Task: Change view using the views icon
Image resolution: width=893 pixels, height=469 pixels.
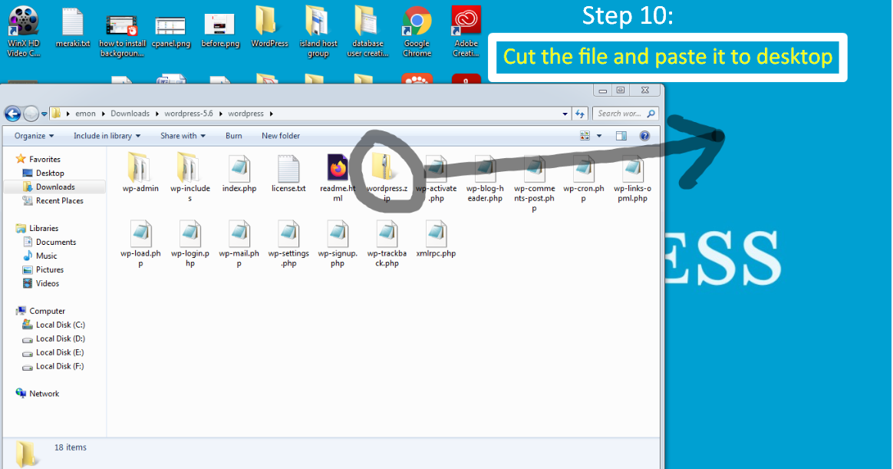Action: (x=585, y=136)
